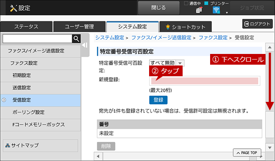
Task: Click the scroll down arrow icon
Action: tap(270, 148)
